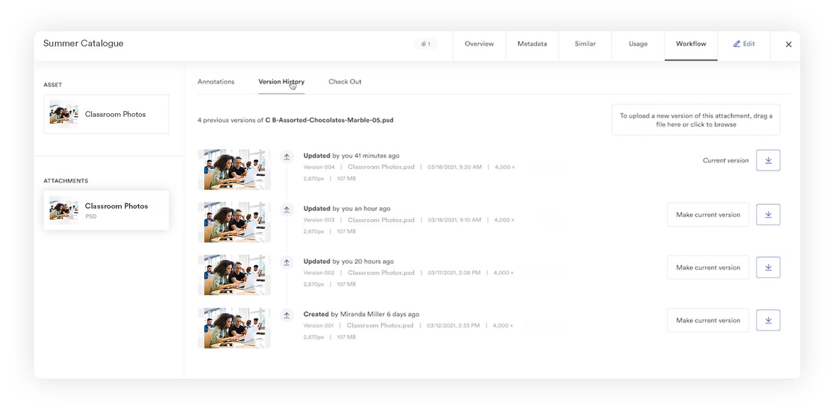Image resolution: width=835 pixels, height=410 pixels.
Task: Open the Version 002 thumbnail image
Action: tap(234, 275)
